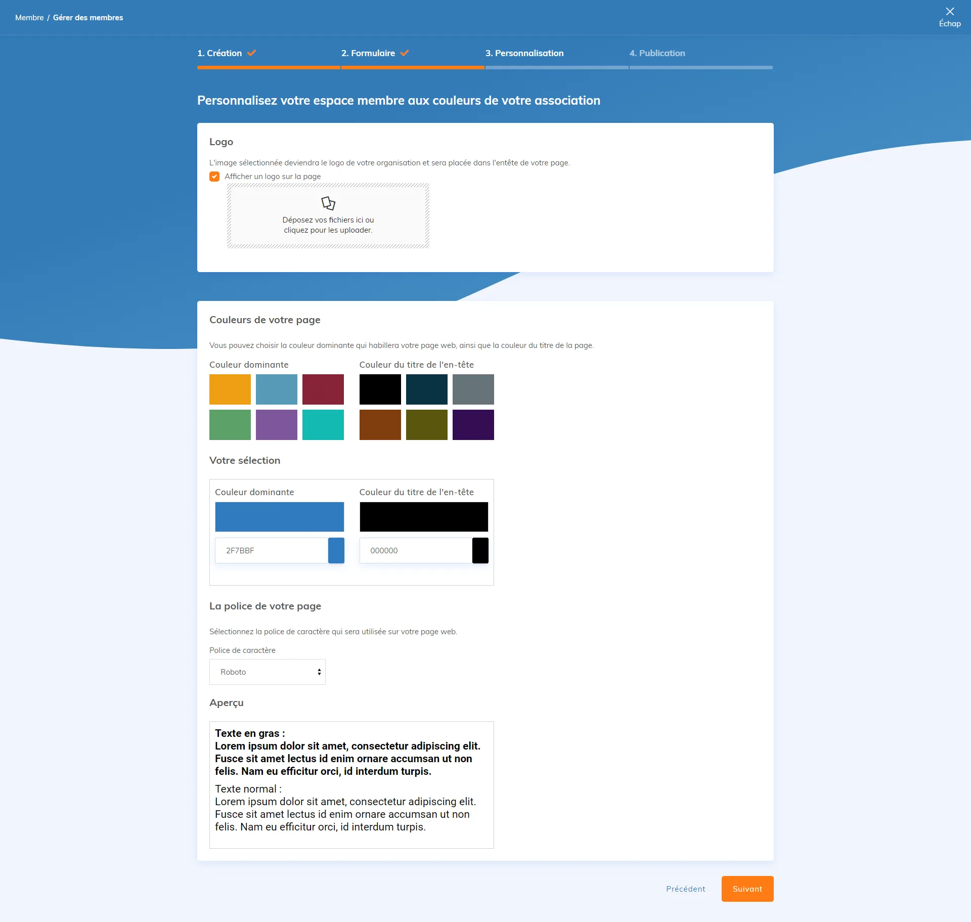Click the 'Aperçu' heading
This screenshot has height=922, width=971.
click(227, 703)
